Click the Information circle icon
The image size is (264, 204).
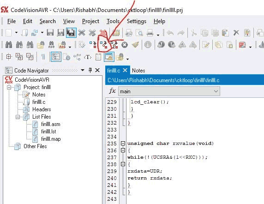148,45
